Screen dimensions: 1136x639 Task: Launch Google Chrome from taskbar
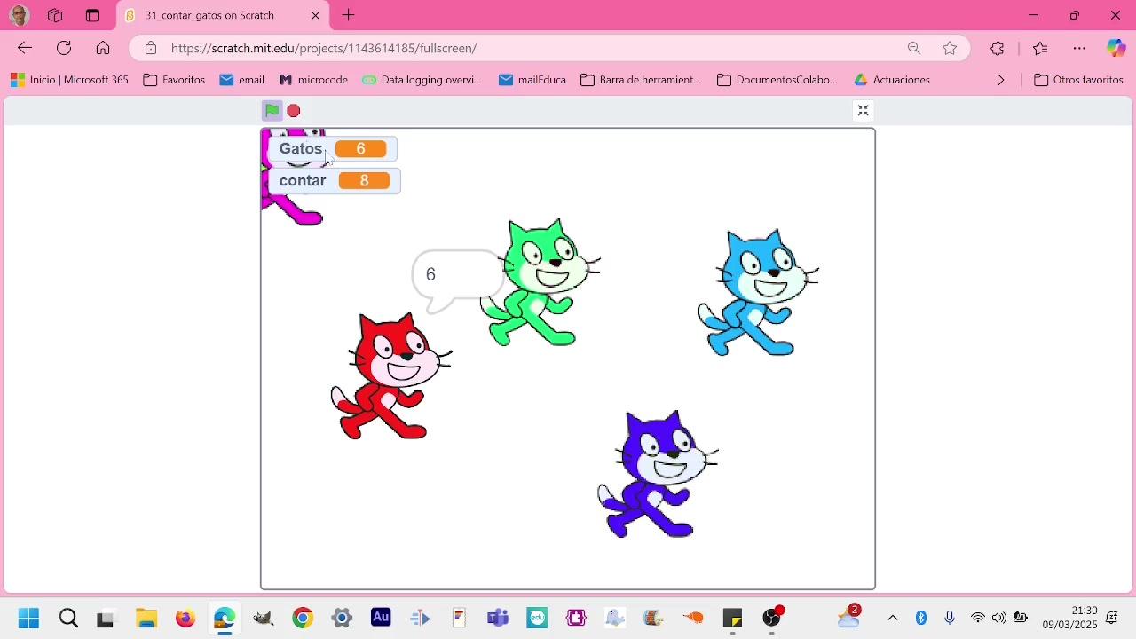(303, 618)
